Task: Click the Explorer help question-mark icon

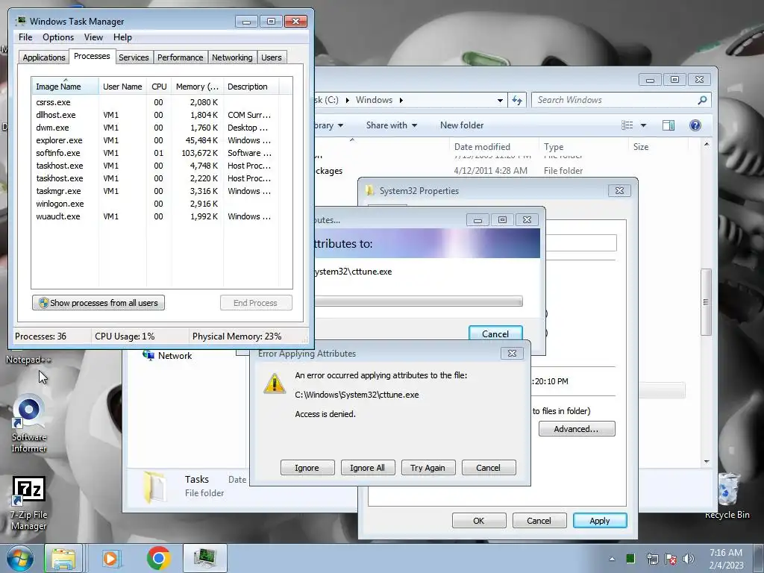Action: [x=695, y=125]
